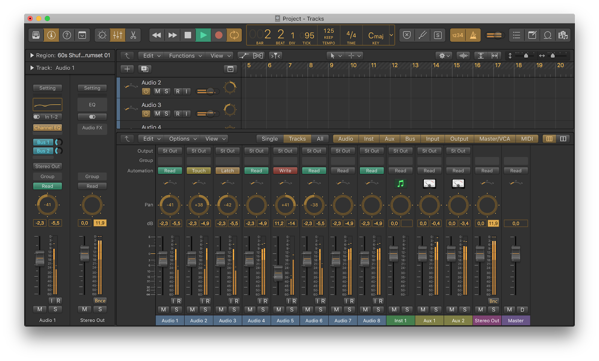Click the Bus 1 send slot
The width and height of the screenshot is (599, 361).
pos(43,142)
